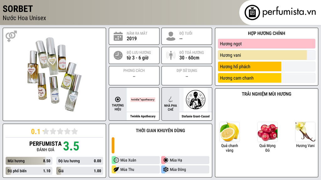Open the perfumer portrait of Stefanie Grant-Cassel
This screenshot has height=180, width=321.
point(196,100)
